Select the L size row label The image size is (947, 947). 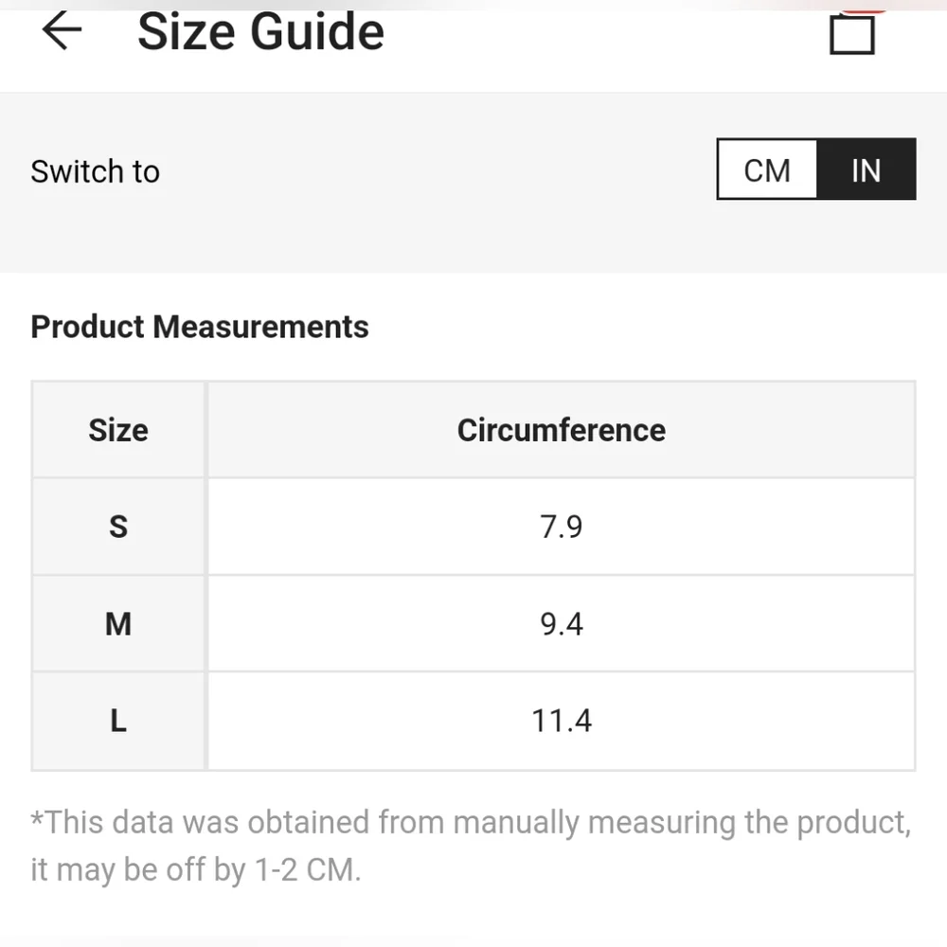pos(118,721)
